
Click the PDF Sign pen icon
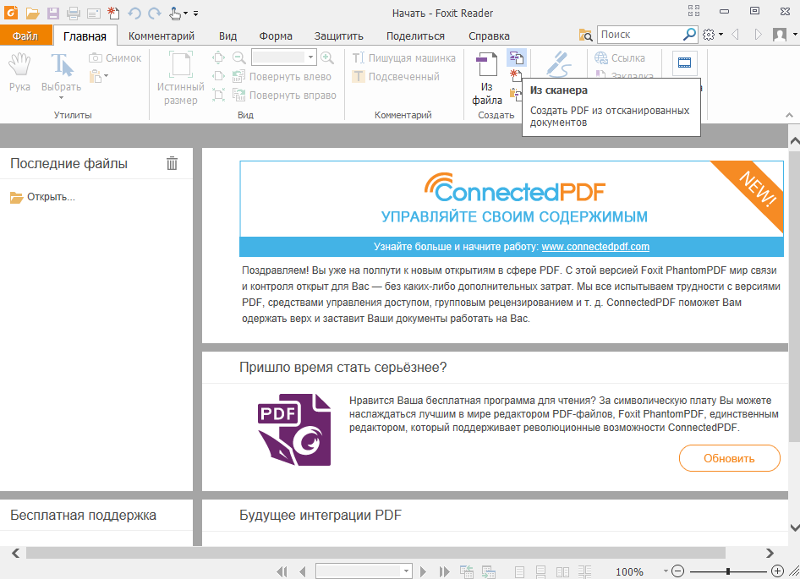pyautogui.click(x=558, y=63)
